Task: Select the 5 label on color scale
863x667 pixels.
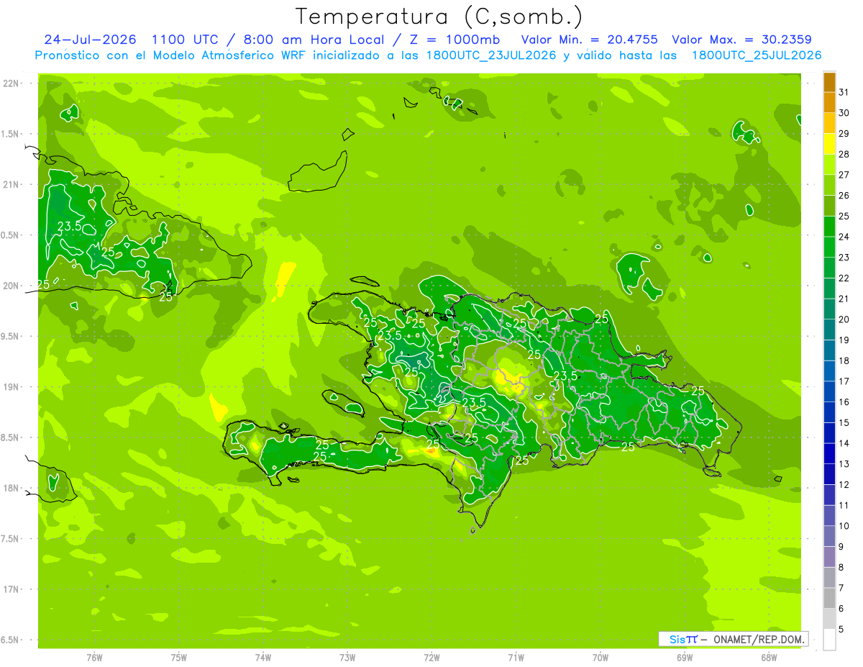Action: [x=841, y=630]
